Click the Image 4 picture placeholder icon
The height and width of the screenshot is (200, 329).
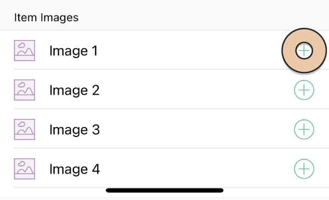tap(25, 169)
